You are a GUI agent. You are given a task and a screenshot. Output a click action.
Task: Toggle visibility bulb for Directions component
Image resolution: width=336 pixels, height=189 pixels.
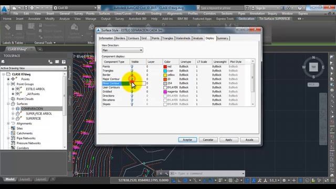pos(132,96)
